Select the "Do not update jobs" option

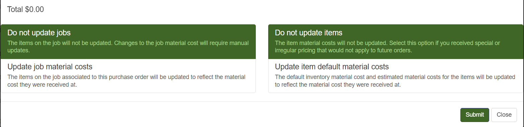[128, 42]
